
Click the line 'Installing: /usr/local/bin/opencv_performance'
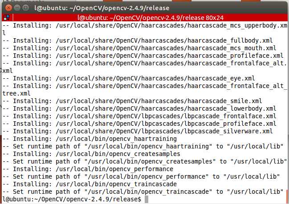pyautogui.click(x=88, y=169)
